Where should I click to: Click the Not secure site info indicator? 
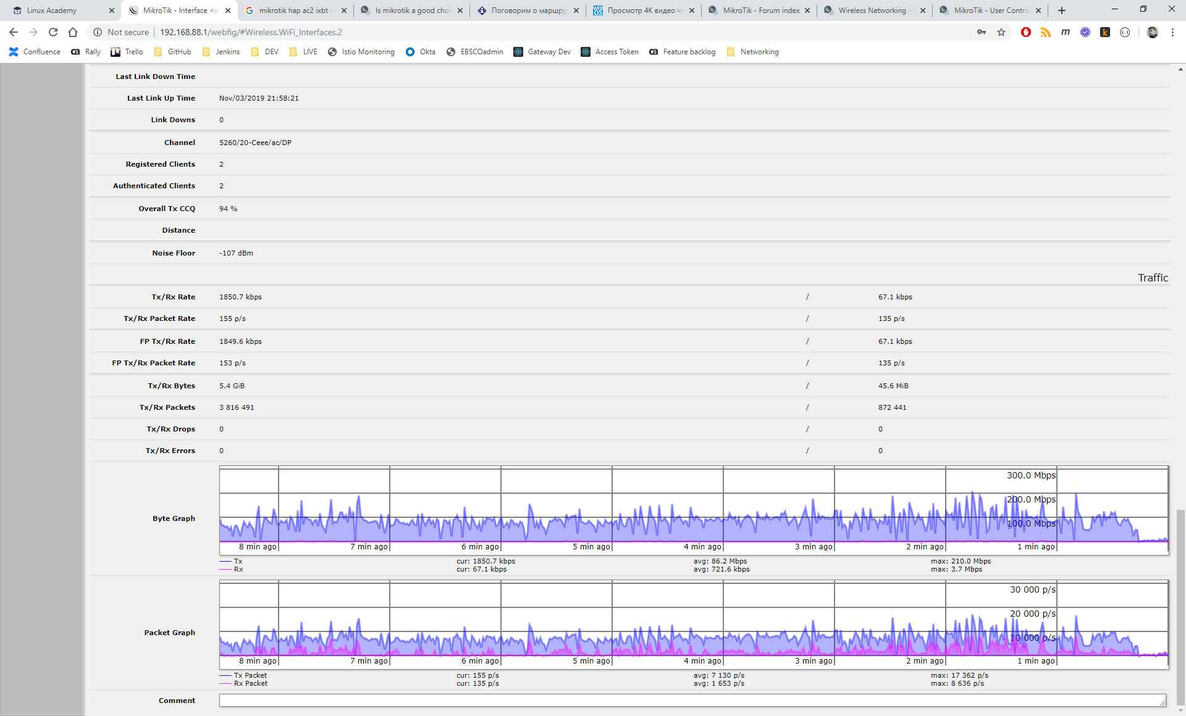[x=121, y=32]
